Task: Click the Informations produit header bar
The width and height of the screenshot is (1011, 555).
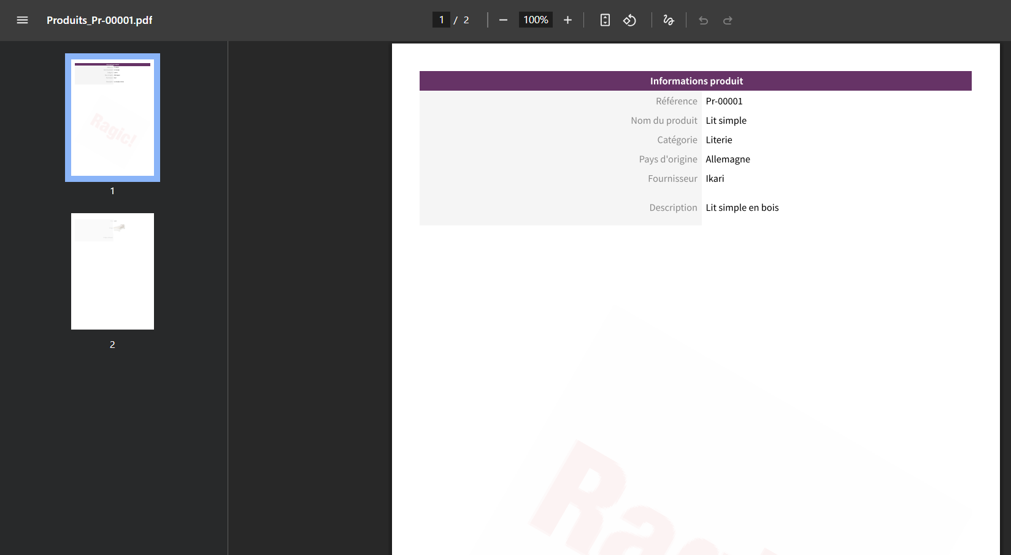Action: [696, 81]
